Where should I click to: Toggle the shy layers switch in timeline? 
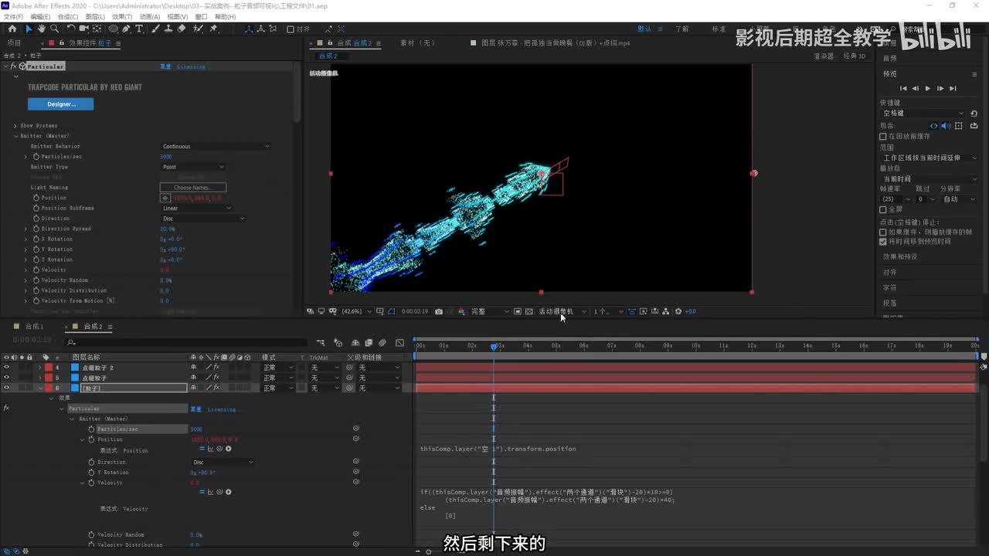click(355, 342)
